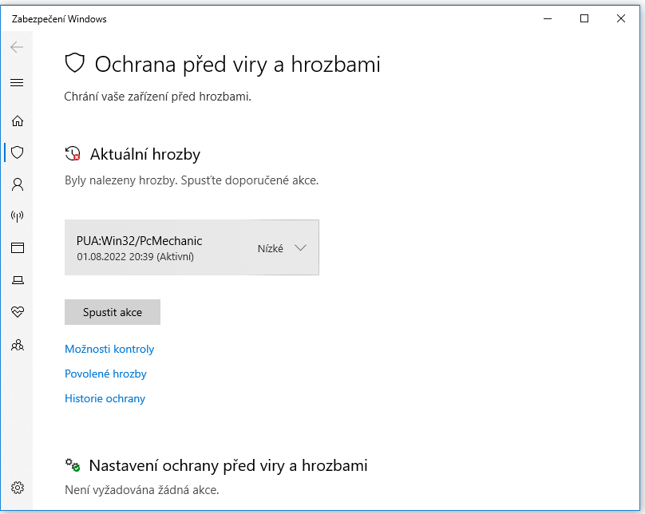645x514 pixels.
Task: Open Device performance and health heart icon
Action: click(x=17, y=312)
